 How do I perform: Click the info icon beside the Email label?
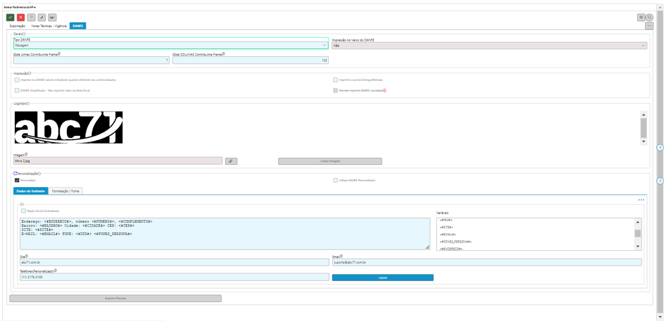(x=343, y=256)
